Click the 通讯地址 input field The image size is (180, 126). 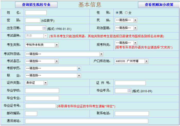(x=86, y=121)
